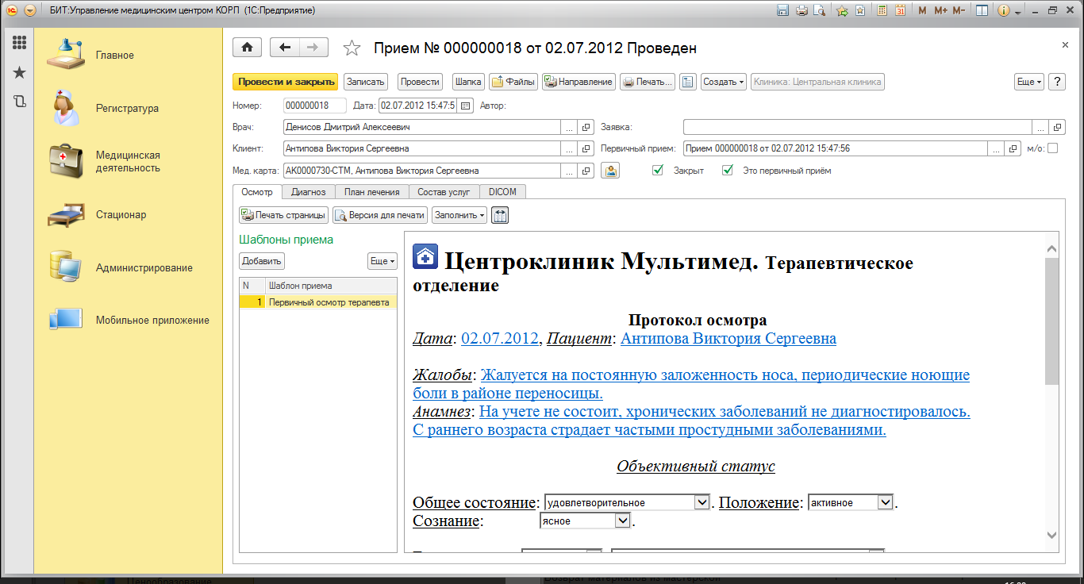
Task: Open the Администрирование section
Action: tap(144, 267)
